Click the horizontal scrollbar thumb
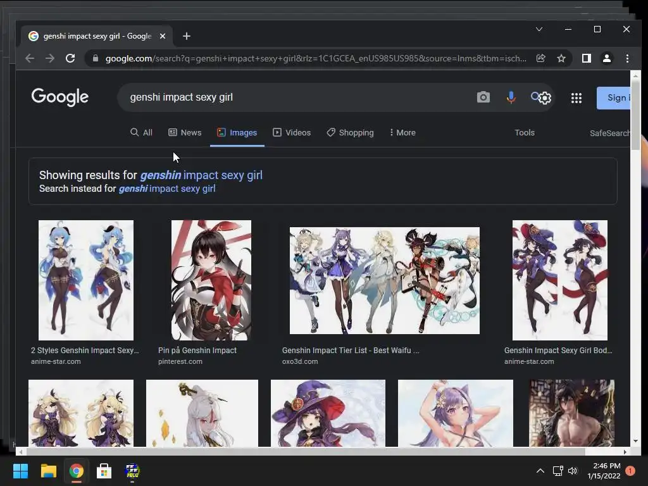Viewport: 648px width, 486px height. (x=307, y=452)
